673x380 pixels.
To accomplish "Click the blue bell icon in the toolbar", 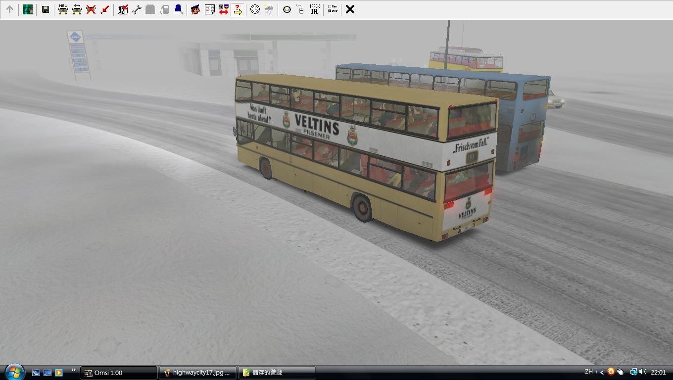I will [x=178, y=9].
